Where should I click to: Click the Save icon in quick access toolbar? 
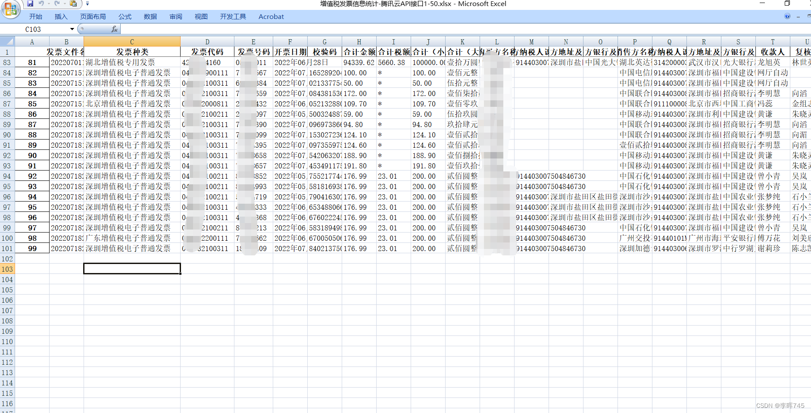[30, 3]
